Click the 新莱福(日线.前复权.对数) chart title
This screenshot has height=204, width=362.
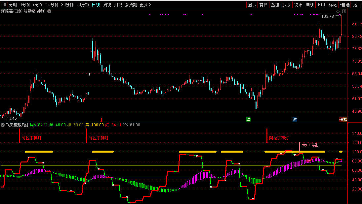tap(23, 11)
